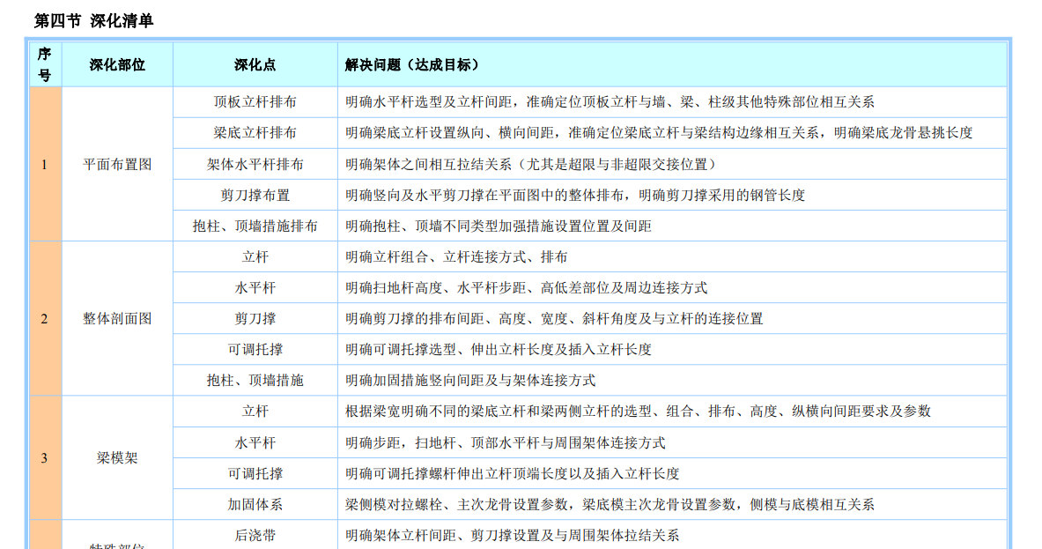Select the orange cell for row number 3
The width and height of the screenshot is (1042, 549).
pyautogui.click(x=45, y=457)
